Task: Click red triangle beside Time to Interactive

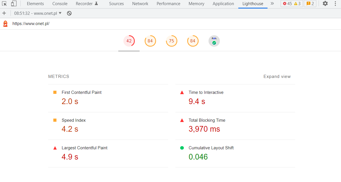Action: 182,92
